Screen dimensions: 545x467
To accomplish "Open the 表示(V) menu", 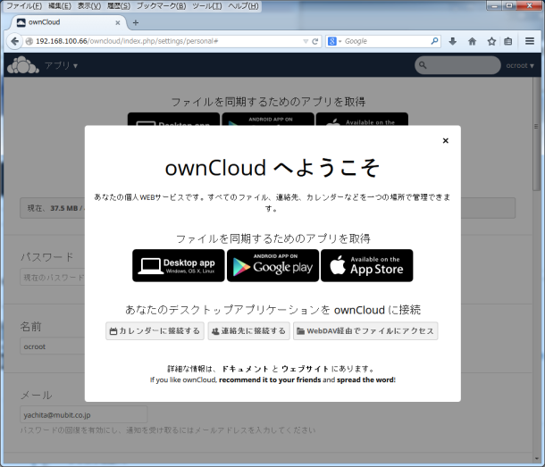I will [89, 6].
